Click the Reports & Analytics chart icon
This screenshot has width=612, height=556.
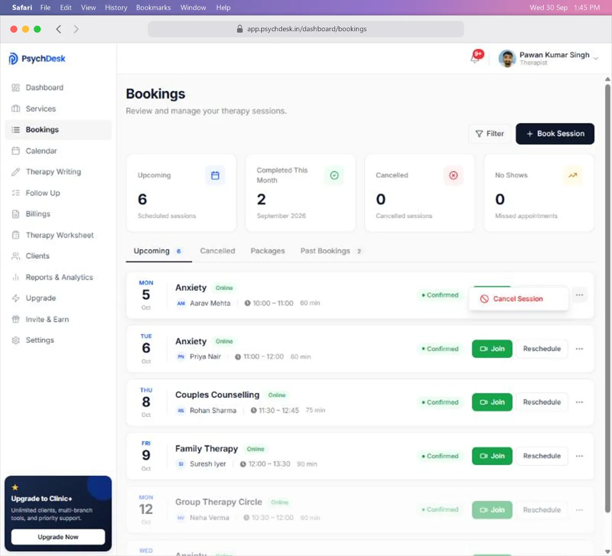pyautogui.click(x=16, y=277)
